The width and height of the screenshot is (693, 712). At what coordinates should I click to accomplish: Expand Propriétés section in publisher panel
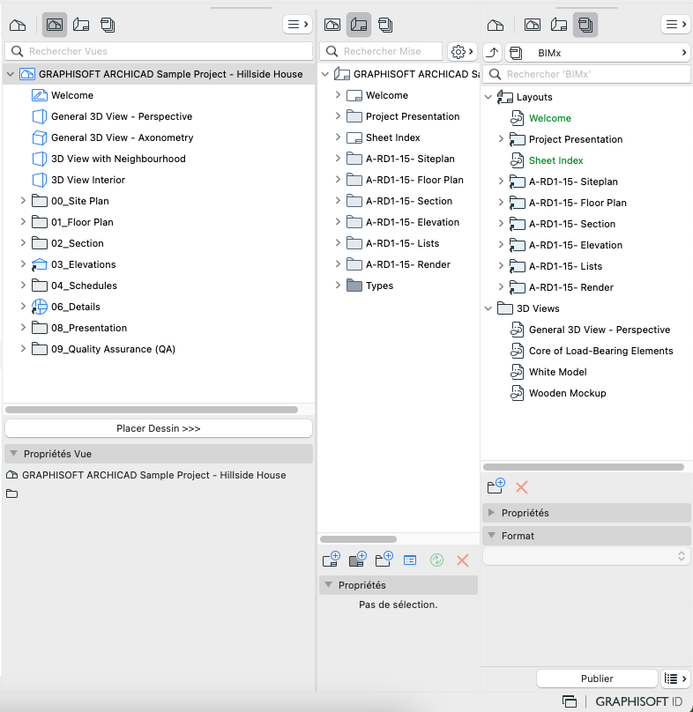pos(491,512)
